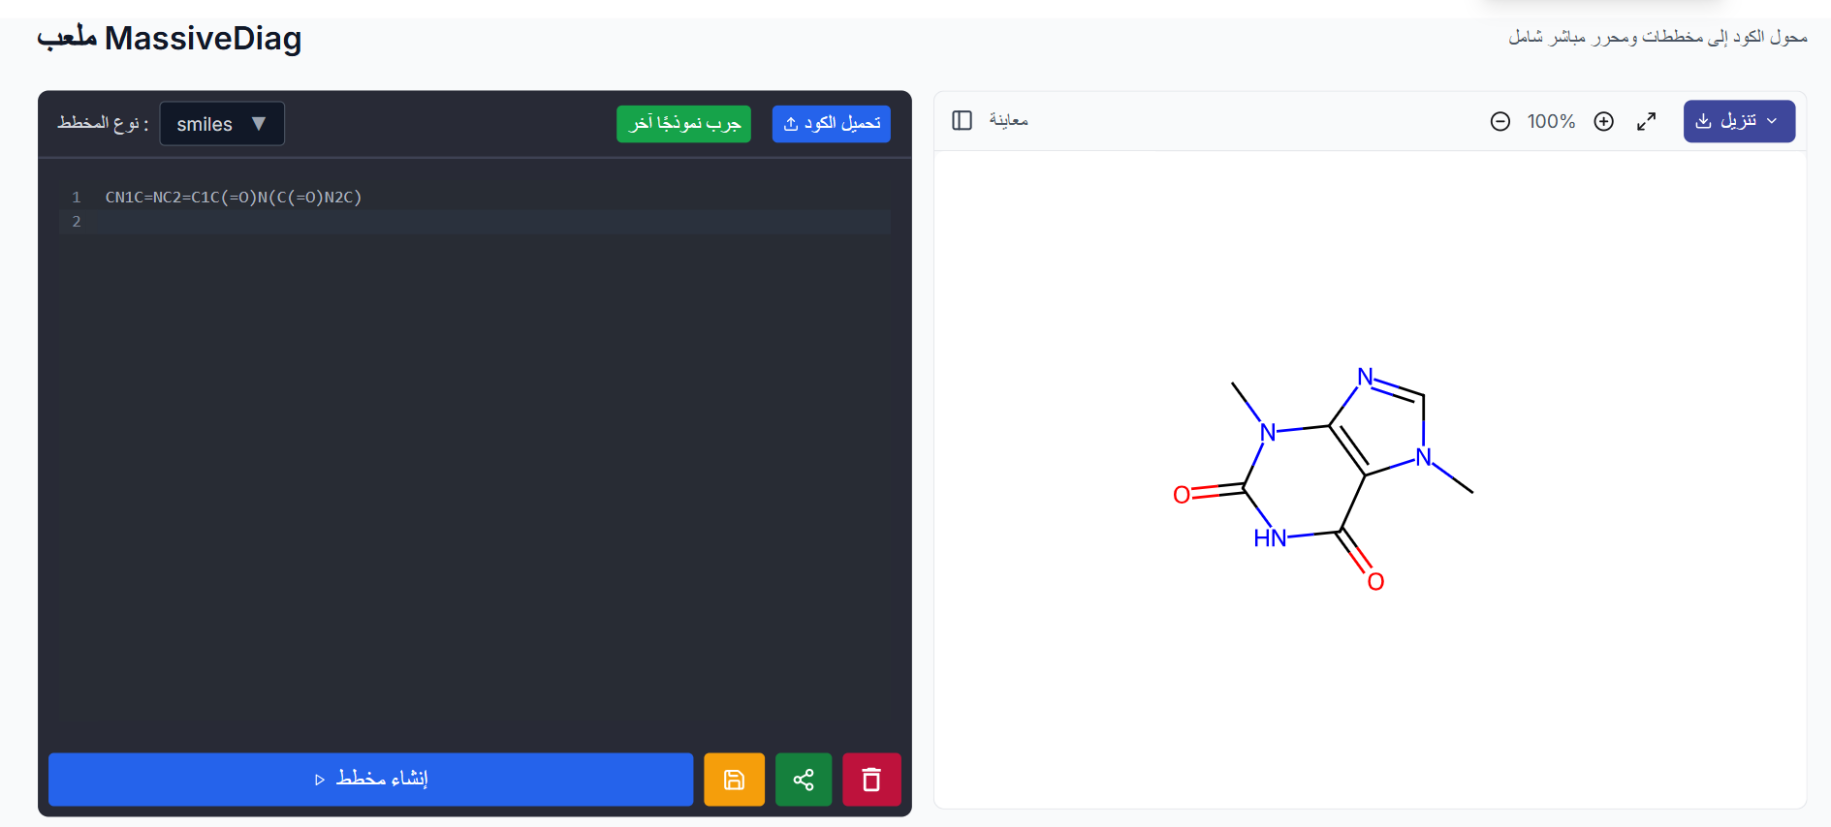Viewport: 1831px width, 827px height.
Task: Click the MassiveDiag playground title
Action: tap(170, 38)
